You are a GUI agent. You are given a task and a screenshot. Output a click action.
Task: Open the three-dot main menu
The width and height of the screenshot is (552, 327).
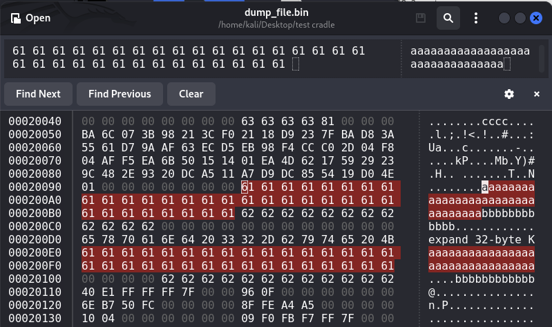pos(476,18)
